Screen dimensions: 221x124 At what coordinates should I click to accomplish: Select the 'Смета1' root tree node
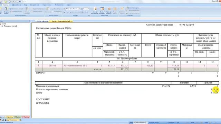click(x=4, y=24)
